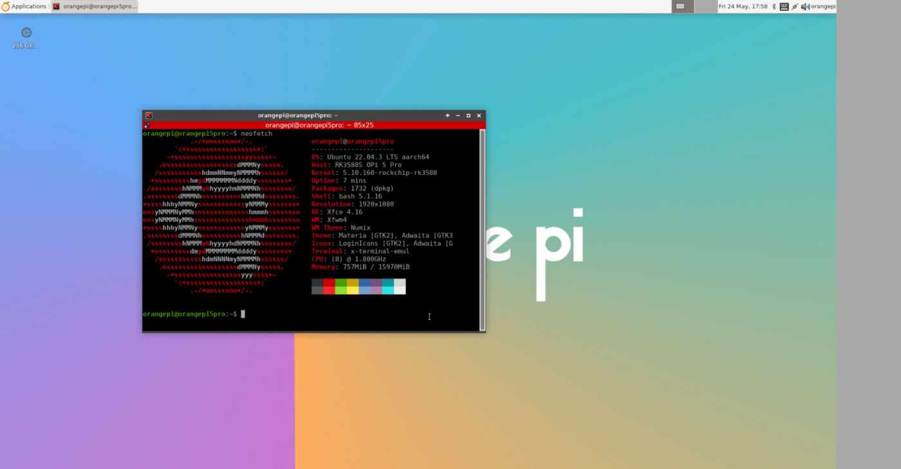The width and height of the screenshot is (901, 469).
Task: Switch to the second workspace in pager
Action: 706,6
